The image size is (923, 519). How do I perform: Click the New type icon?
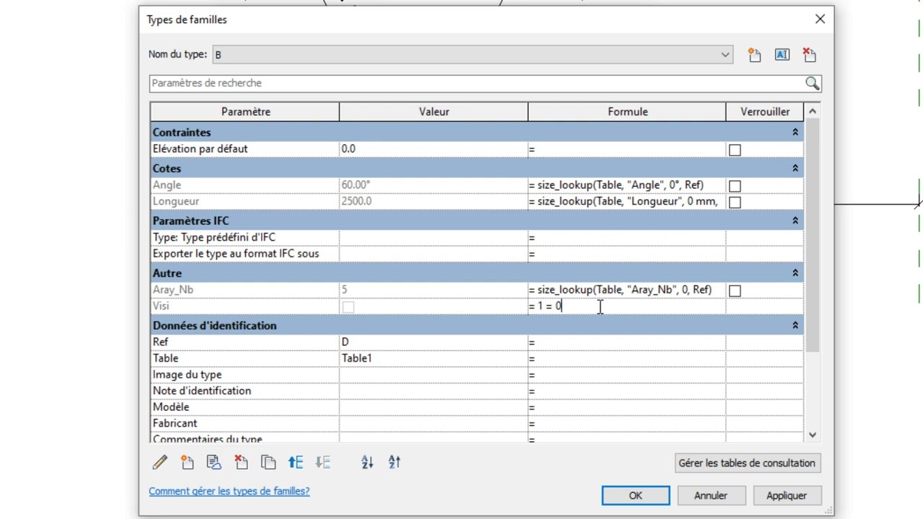pyautogui.click(x=754, y=55)
